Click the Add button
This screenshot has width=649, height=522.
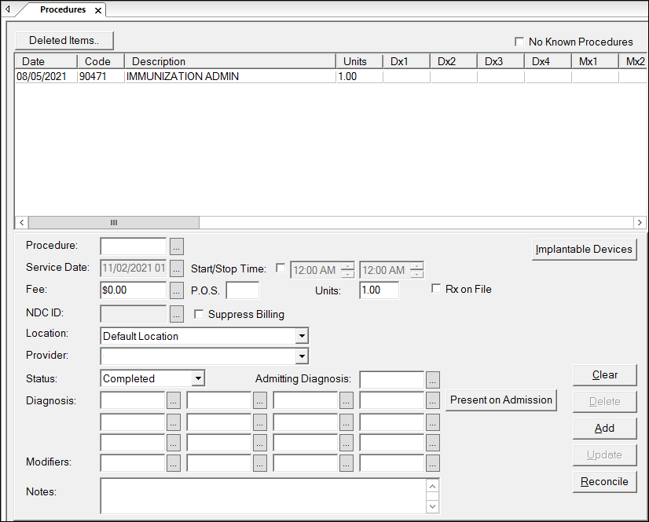(605, 428)
